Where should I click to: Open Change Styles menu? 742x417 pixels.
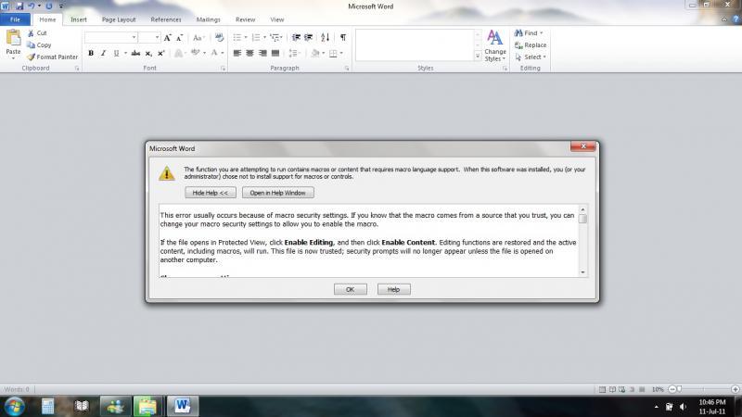click(495, 45)
